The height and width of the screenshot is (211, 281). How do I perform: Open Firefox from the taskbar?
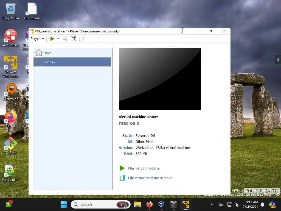pos(149,204)
